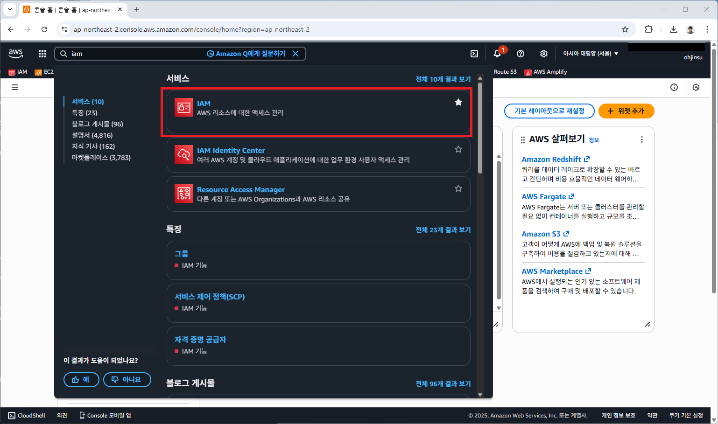The height and width of the screenshot is (424, 718).
Task: Open EC2 from the favorites bar
Action: pyautogui.click(x=44, y=72)
